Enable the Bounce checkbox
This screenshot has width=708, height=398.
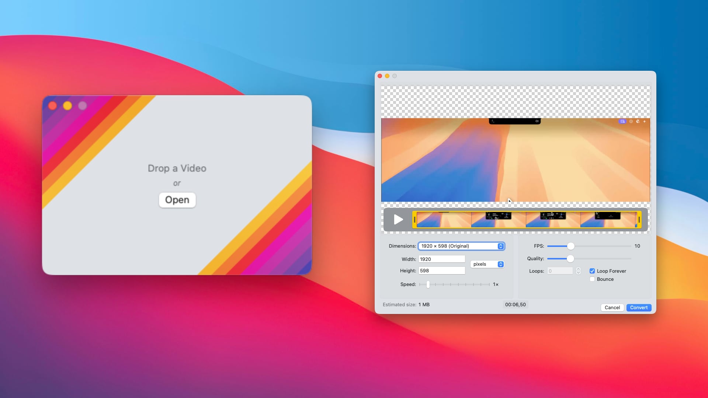(592, 279)
